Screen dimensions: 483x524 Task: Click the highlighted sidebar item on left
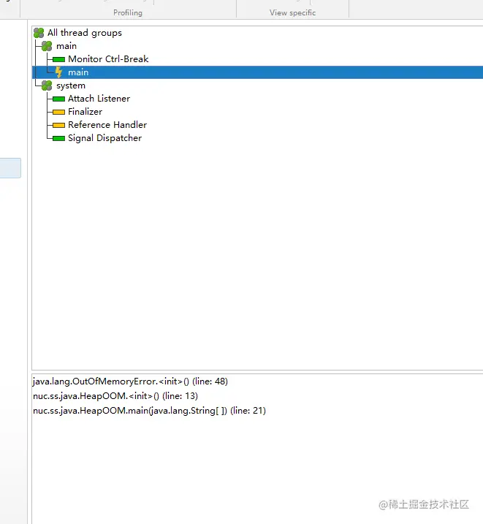pyautogui.click(x=10, y=168)
